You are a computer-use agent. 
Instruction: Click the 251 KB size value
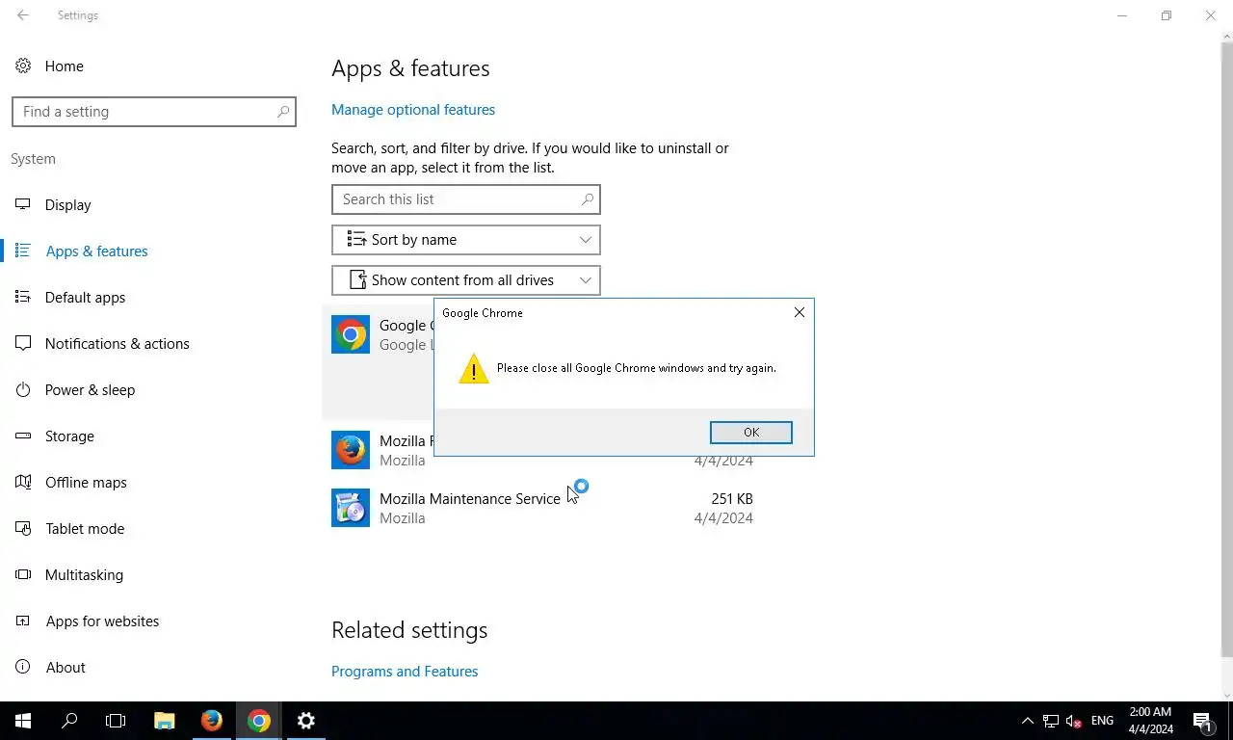pyautogui.click(x=732, y=499)
